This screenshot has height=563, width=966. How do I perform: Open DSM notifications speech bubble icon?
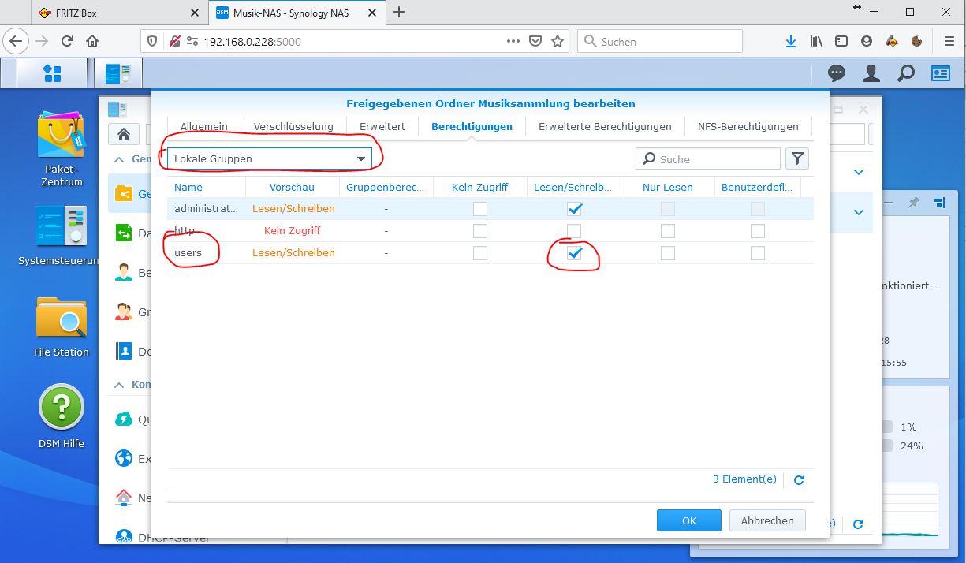[x=837, y=73]
